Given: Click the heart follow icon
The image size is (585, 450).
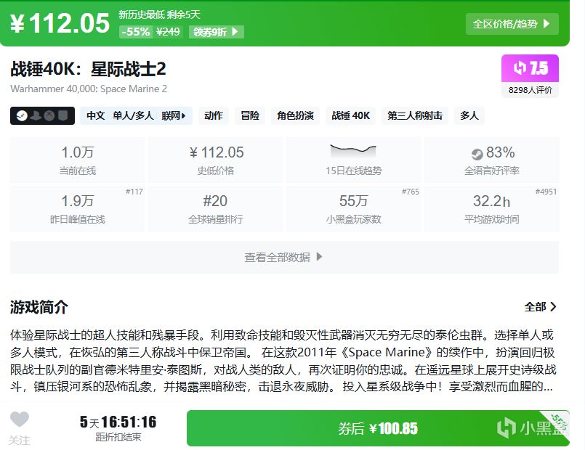Looking at the screenshot, I should [20, 419].
